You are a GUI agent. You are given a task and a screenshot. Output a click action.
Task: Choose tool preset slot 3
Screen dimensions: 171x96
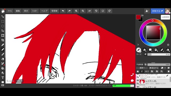pyautogui.click(x=150, y=50)
